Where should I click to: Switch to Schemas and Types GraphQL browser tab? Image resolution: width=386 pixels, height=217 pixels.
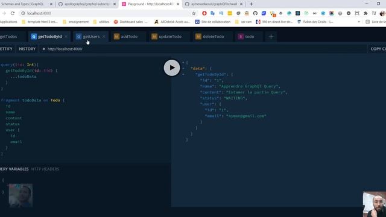click(x=26, y=4)
